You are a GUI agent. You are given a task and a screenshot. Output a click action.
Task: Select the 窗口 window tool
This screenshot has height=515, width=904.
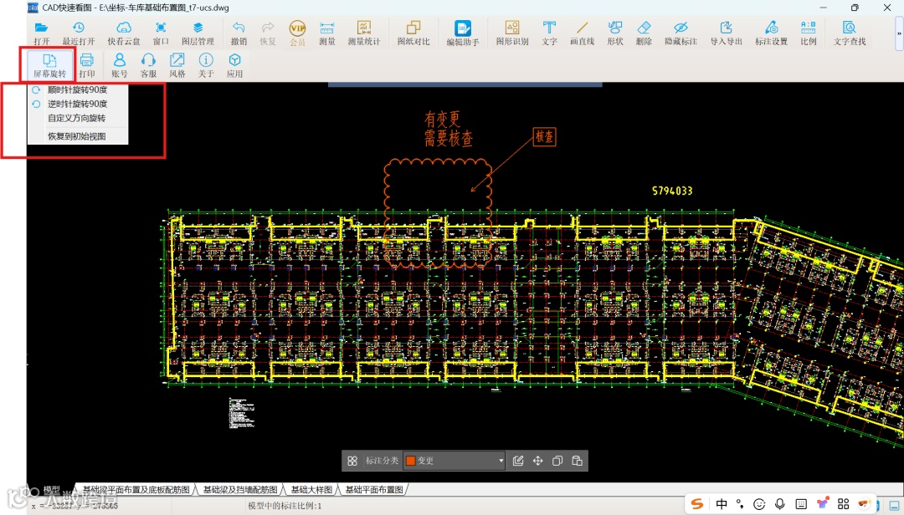(x=161, y=33)
